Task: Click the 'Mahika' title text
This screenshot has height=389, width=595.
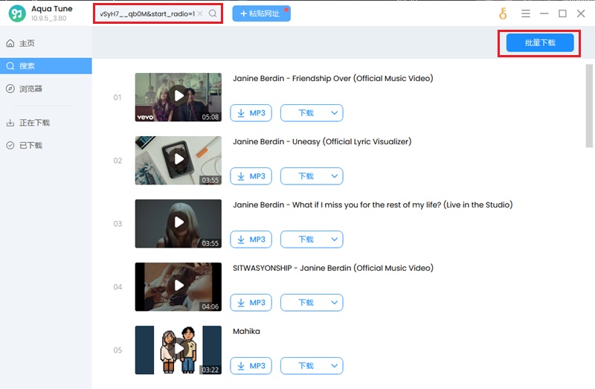Action: pyautogui.click(x=246, y=331)
